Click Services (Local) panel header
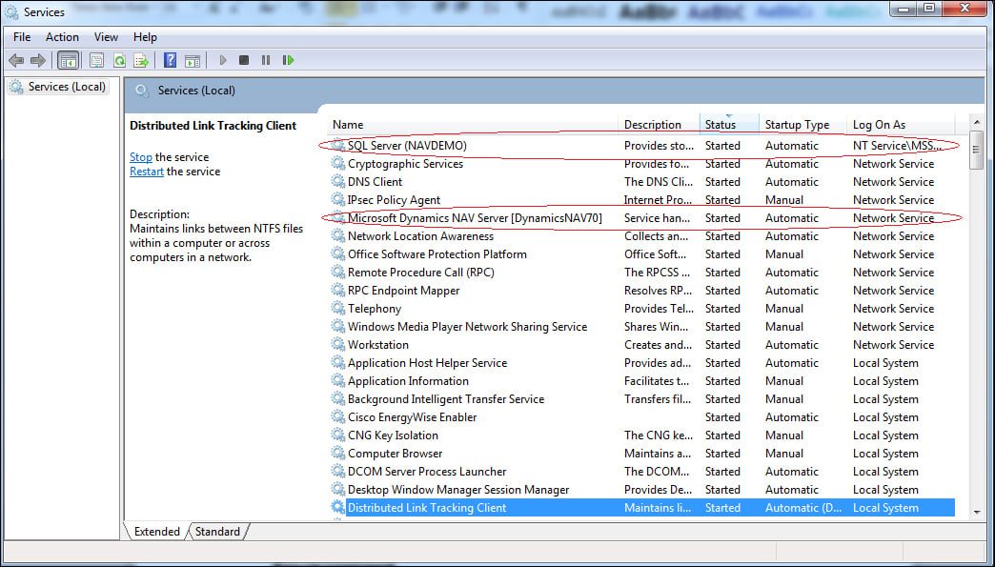 tap(196, 91)
